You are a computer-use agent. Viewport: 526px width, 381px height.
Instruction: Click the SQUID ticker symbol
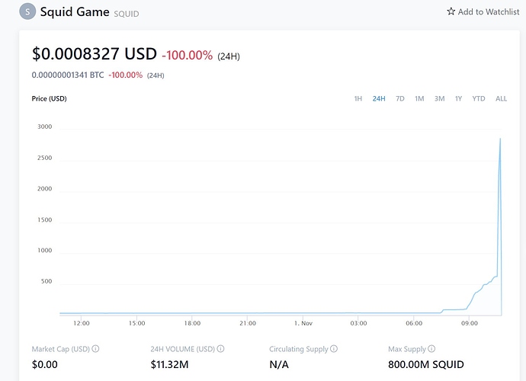point(126,14)
